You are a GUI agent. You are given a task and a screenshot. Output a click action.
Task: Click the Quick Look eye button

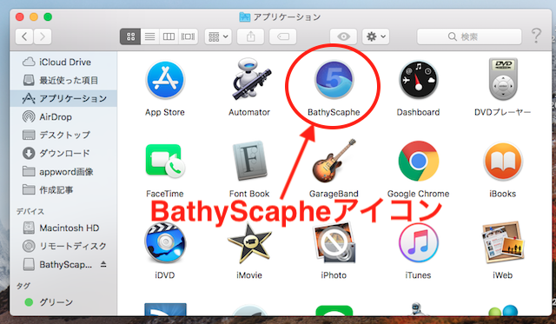coord(343,36)
